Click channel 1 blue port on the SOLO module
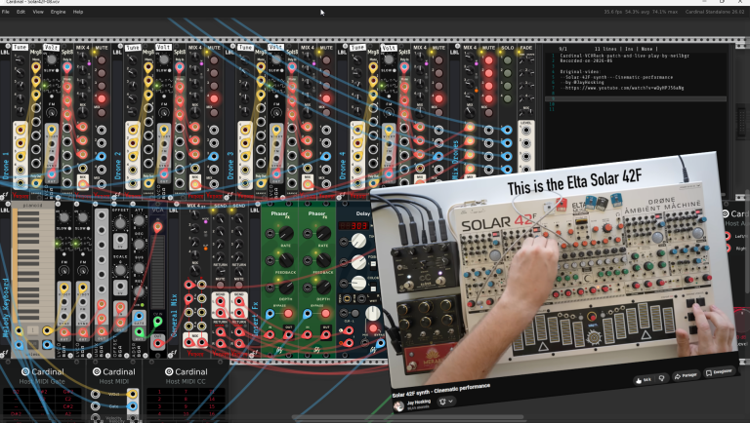 508,130
